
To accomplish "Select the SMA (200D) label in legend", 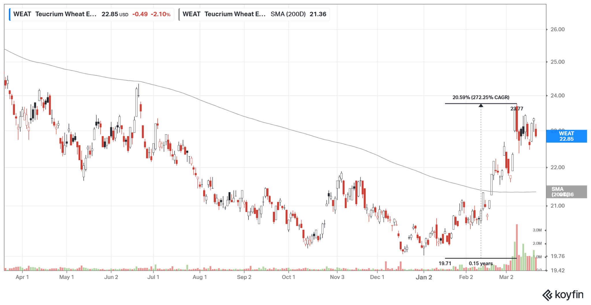I will [x=288, y=14].
